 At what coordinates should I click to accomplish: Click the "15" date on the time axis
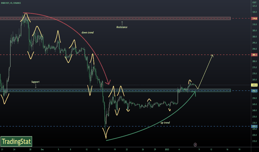(x=99, y=150)
